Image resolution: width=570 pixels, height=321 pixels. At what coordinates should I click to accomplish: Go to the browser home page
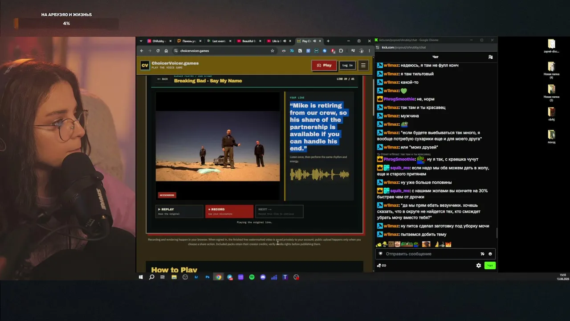[166, 51]
